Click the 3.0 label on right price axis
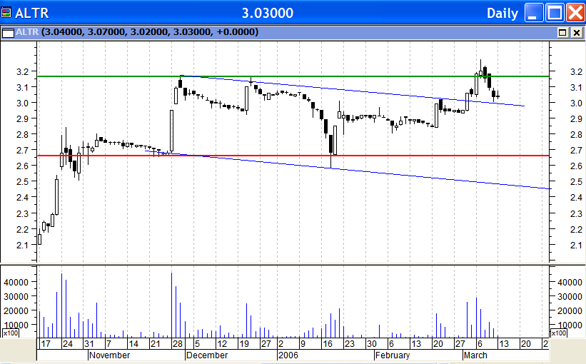Viewport: 586px width, 364px height. click(x=576, y=103)
